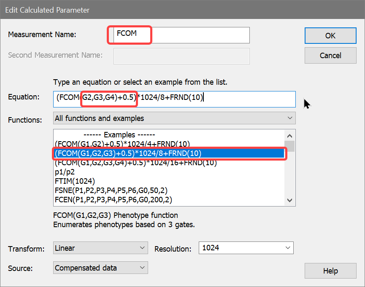The width and height of the screenshot is (365, 287).
Task: Select the two-gate FCOM(G1,G2) example
Action: (x=122, y=144)
